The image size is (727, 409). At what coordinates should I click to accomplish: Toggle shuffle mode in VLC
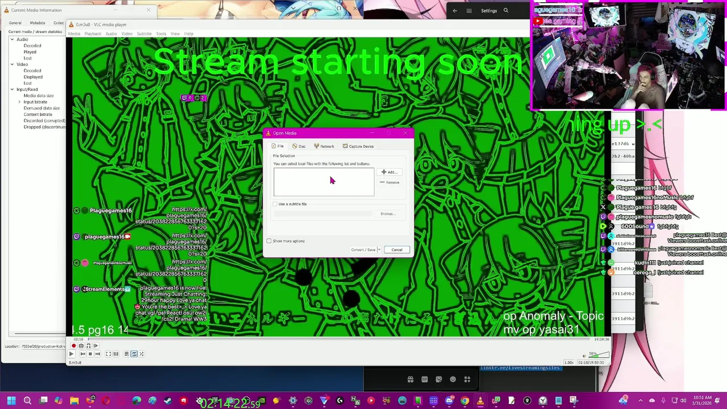click(x=141, y=354)
